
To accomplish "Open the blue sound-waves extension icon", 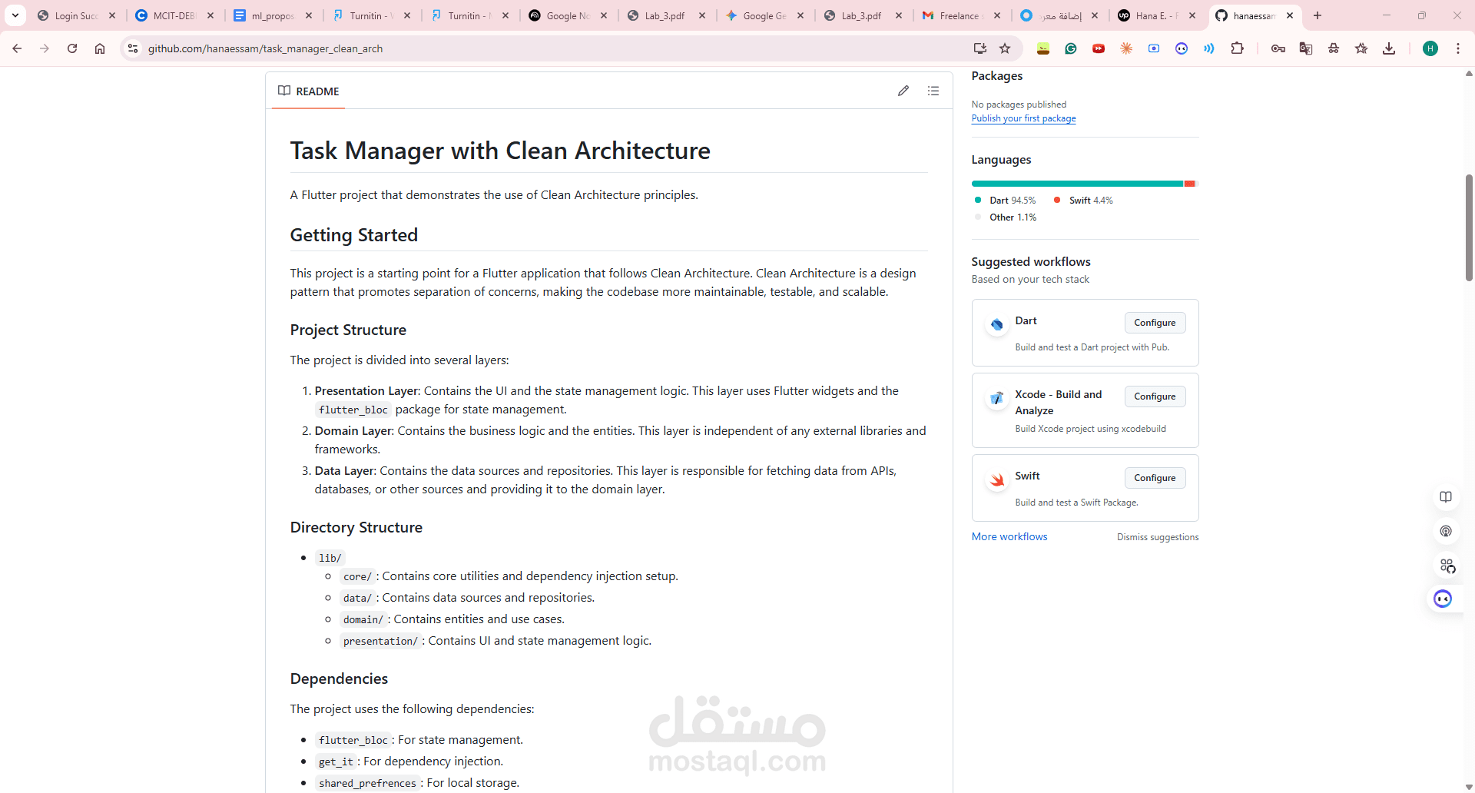I will tap(1209, 48).
